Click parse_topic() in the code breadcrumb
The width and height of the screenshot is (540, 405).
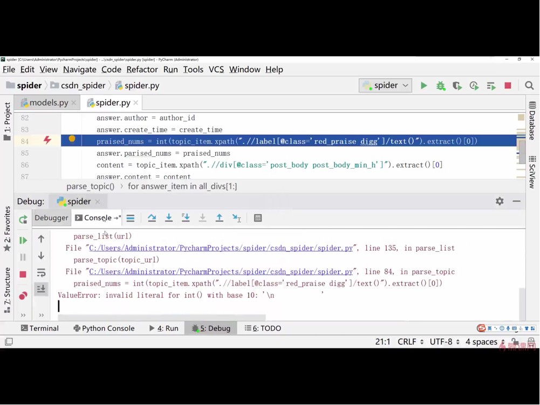click(x=90, y=186)
